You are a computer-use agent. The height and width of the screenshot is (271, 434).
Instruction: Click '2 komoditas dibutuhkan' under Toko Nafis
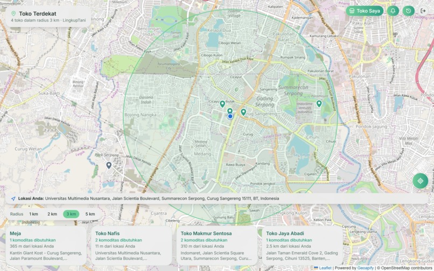pos(118,240)
